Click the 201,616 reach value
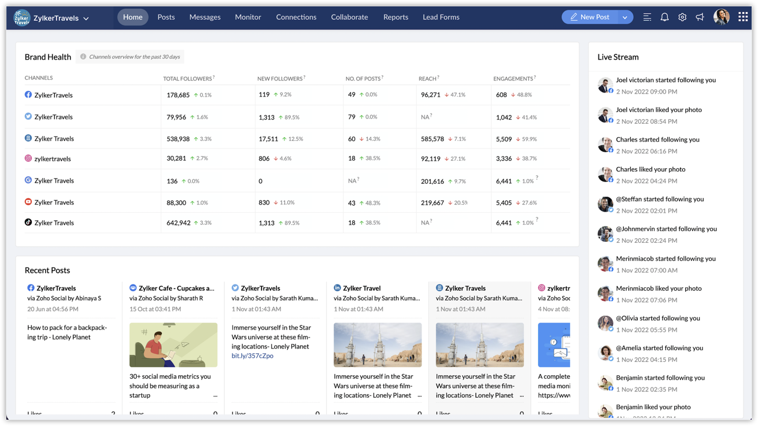This screenshot has width=758, height=426. pyautogui.click(x=432, y=181)
